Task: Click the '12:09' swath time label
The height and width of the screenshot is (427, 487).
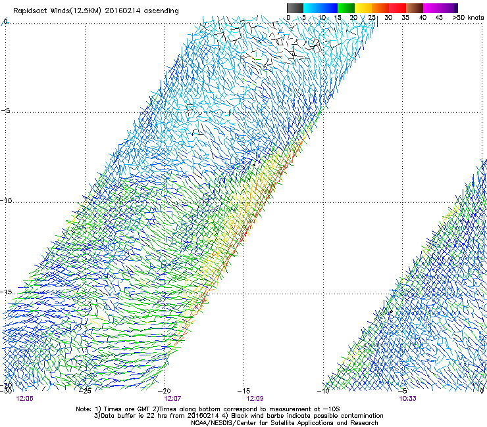Action: point(255,399)
